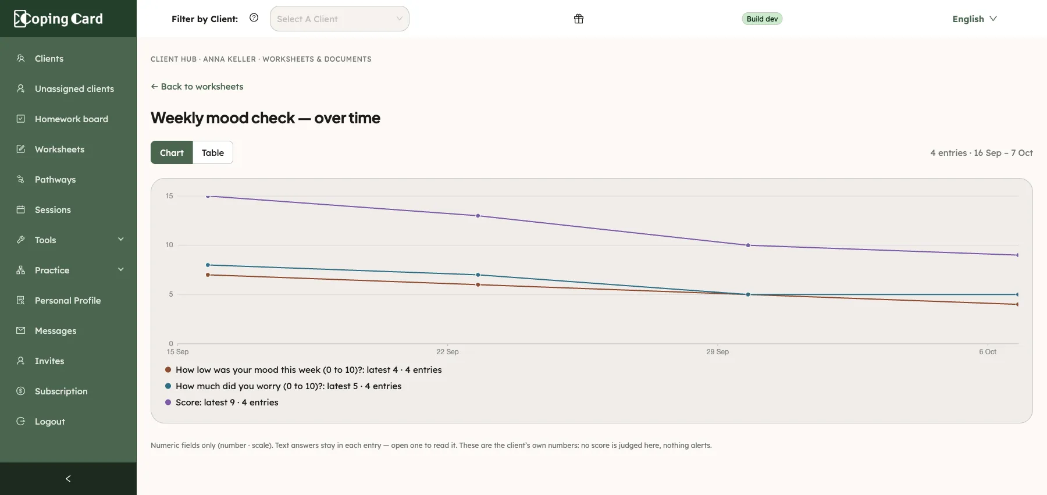Open the Select A Client dropdown
Screen dimensions: 1047x495
point(340,19)
